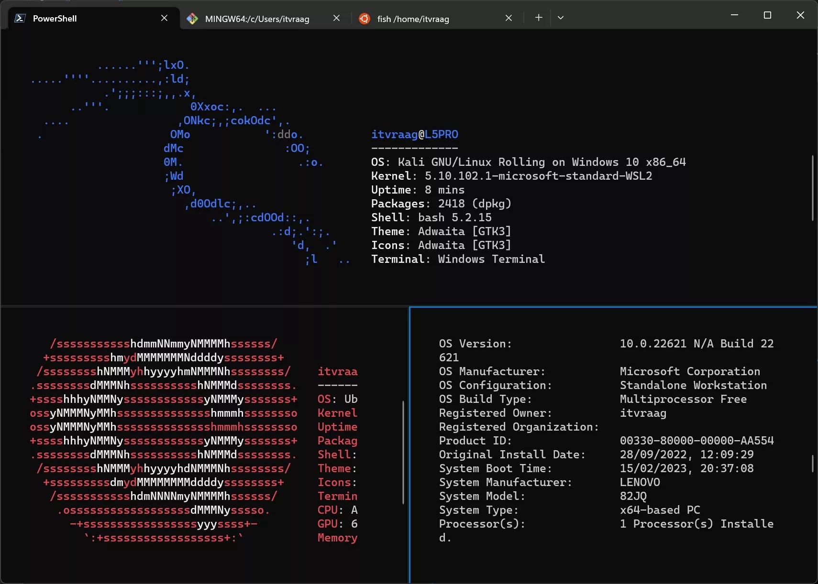The image size is (818, 584).
Task: Click the Ubuntu icon on the fish tab
Action: coord(364,19)
